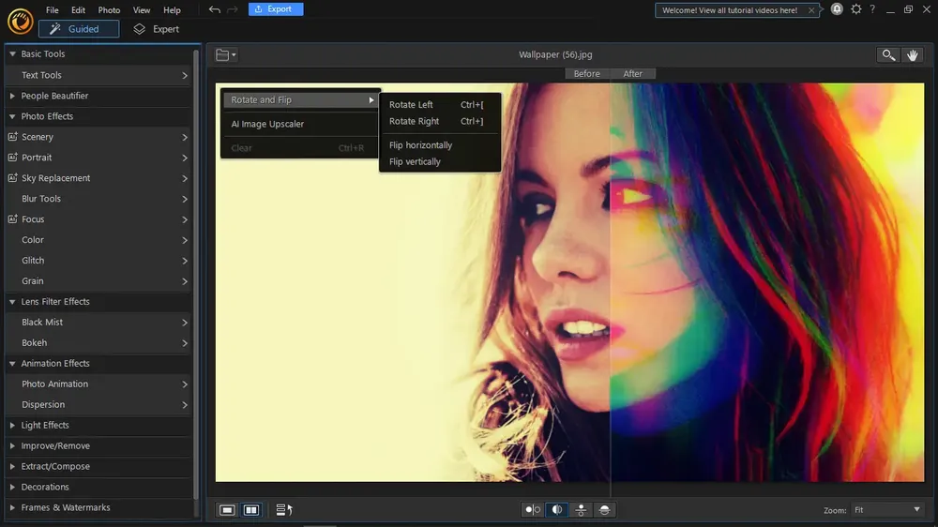This screenshot has width=938, height=527.
Task: Click the folder library icon
Action: point(225,55)
